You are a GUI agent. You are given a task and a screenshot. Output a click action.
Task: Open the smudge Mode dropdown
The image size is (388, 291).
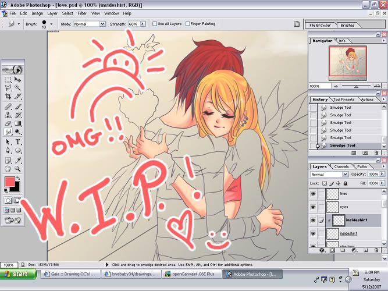(102, 24)
